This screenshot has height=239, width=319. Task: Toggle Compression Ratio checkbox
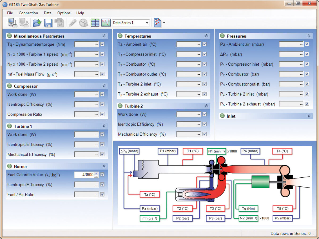[102, 114]
